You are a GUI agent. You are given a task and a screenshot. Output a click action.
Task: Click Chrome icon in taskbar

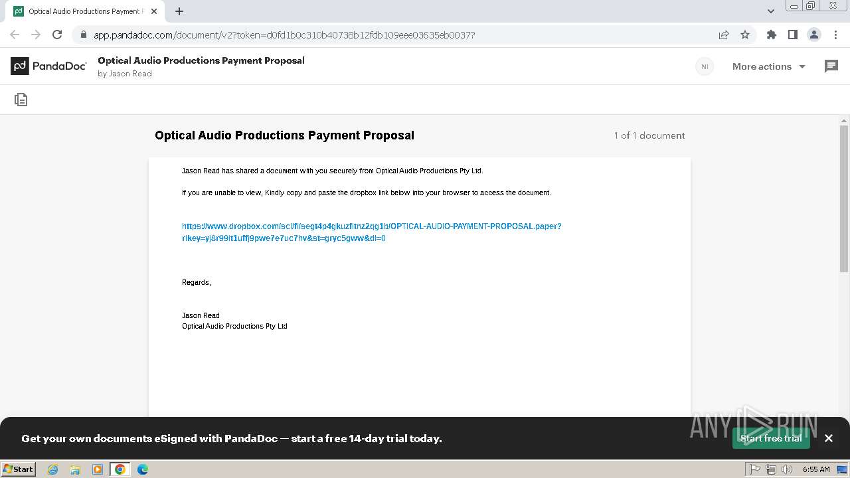coord(120,469)
